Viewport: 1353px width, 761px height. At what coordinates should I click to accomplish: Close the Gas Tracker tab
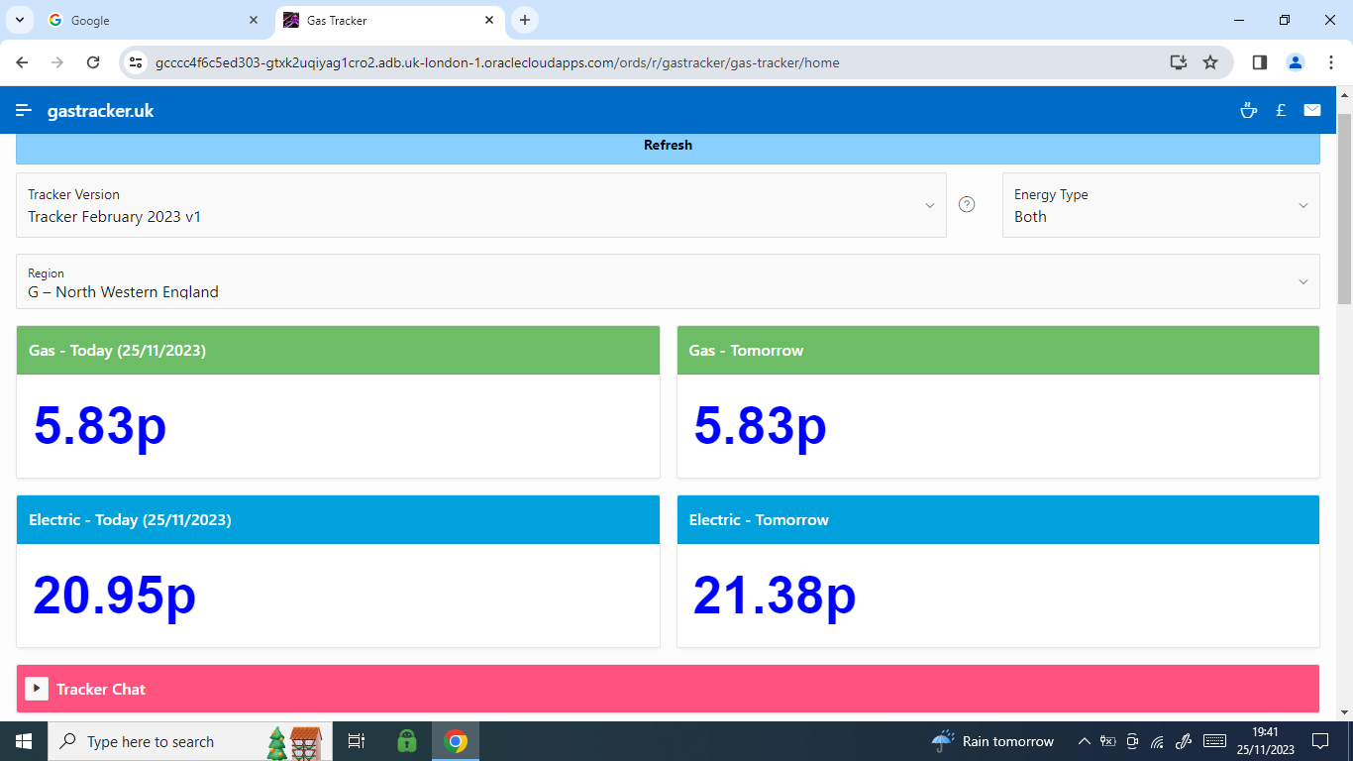pos(489,20)
